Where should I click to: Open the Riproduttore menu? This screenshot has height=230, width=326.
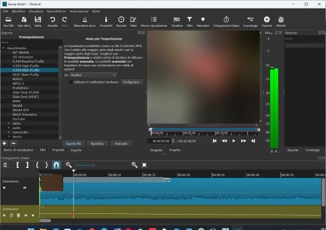click(56, 11)
